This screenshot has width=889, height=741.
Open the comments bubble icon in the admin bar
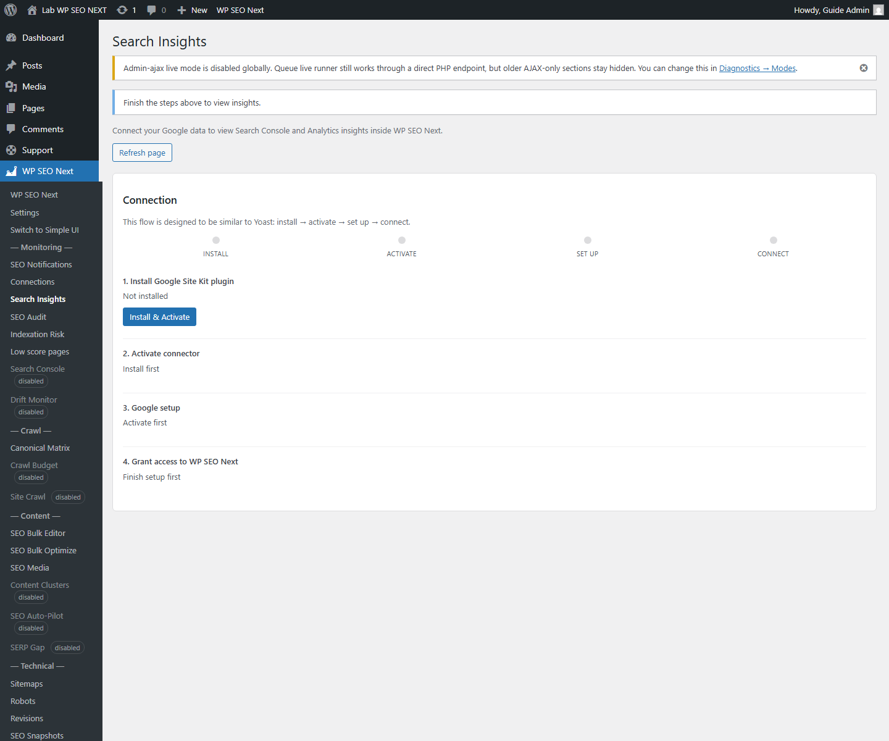click(x=151, y=10)
